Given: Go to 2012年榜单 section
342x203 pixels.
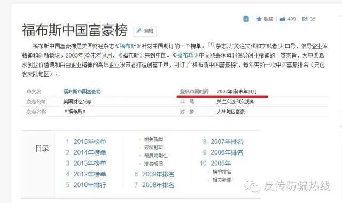Looking at the screenshot, I should 90,174.
